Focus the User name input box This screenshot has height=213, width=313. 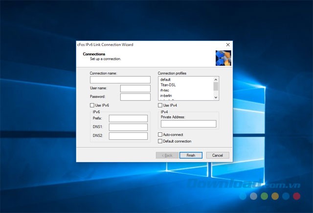[135, 88]
